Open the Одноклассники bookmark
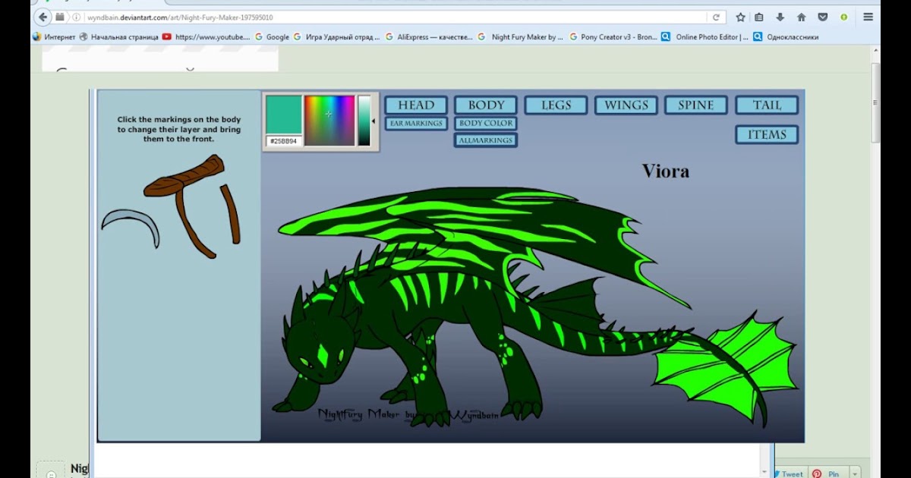This screenshot has width=911, height=478. click(x=786, y=36)
